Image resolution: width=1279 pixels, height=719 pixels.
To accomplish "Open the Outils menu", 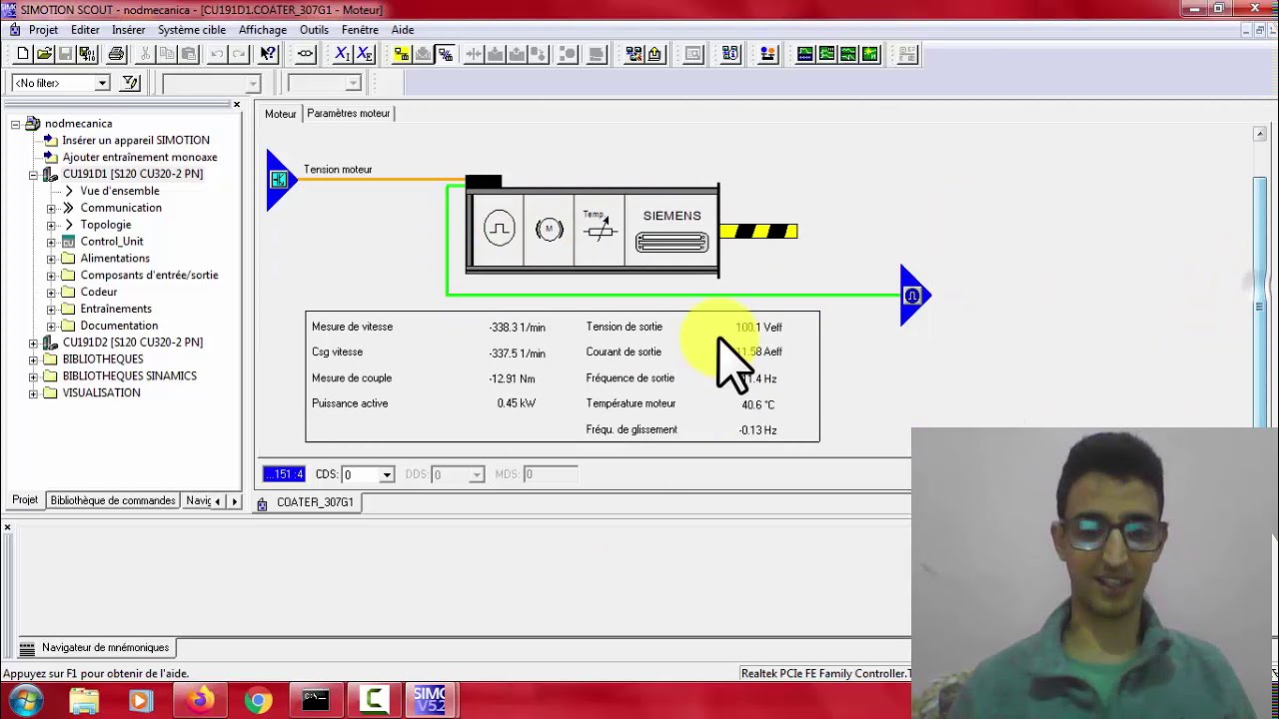I will point(314,30).
